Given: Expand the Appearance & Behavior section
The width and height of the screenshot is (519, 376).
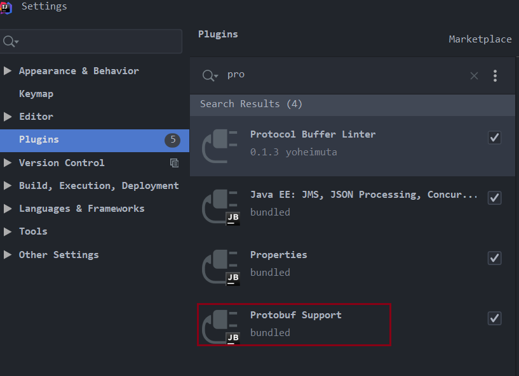Looking at the screenshot, I should click(8, 71).
